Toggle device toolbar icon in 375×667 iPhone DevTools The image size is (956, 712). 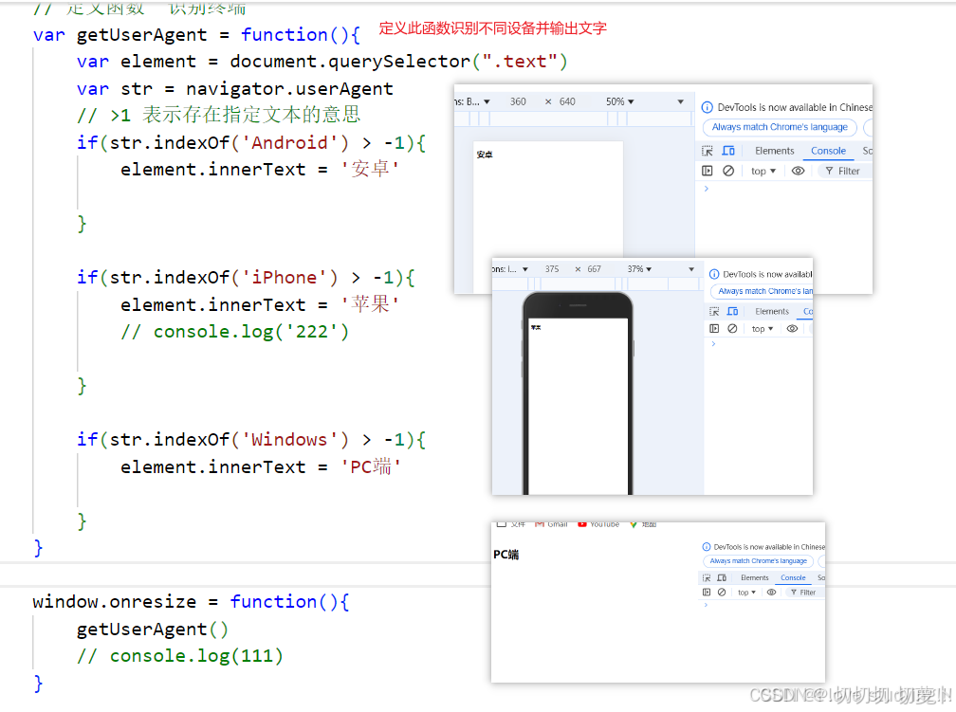(733, 312)
